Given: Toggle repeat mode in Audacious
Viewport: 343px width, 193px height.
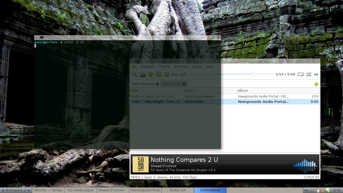Looking at the screenshot, I should pos(301,74).
